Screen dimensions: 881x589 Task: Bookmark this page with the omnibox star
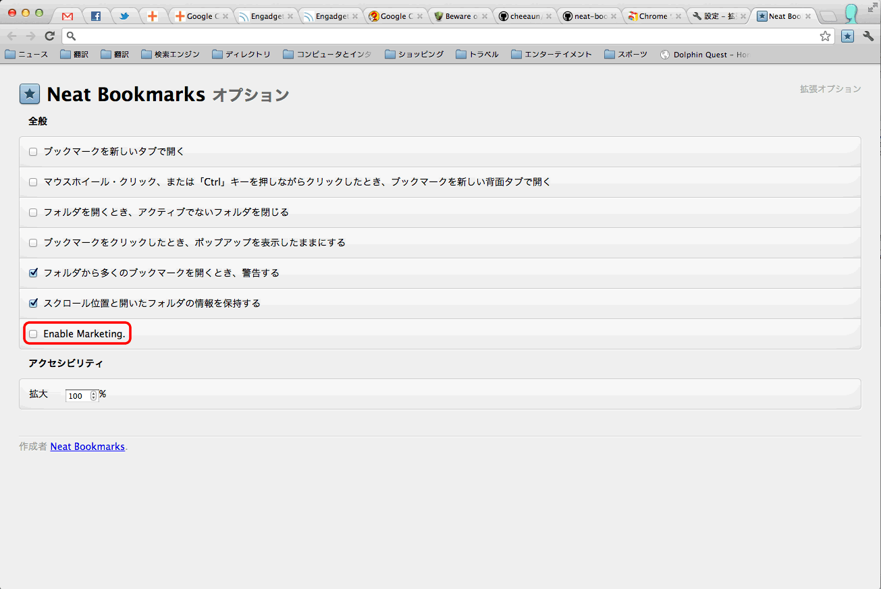coord(825,36)
